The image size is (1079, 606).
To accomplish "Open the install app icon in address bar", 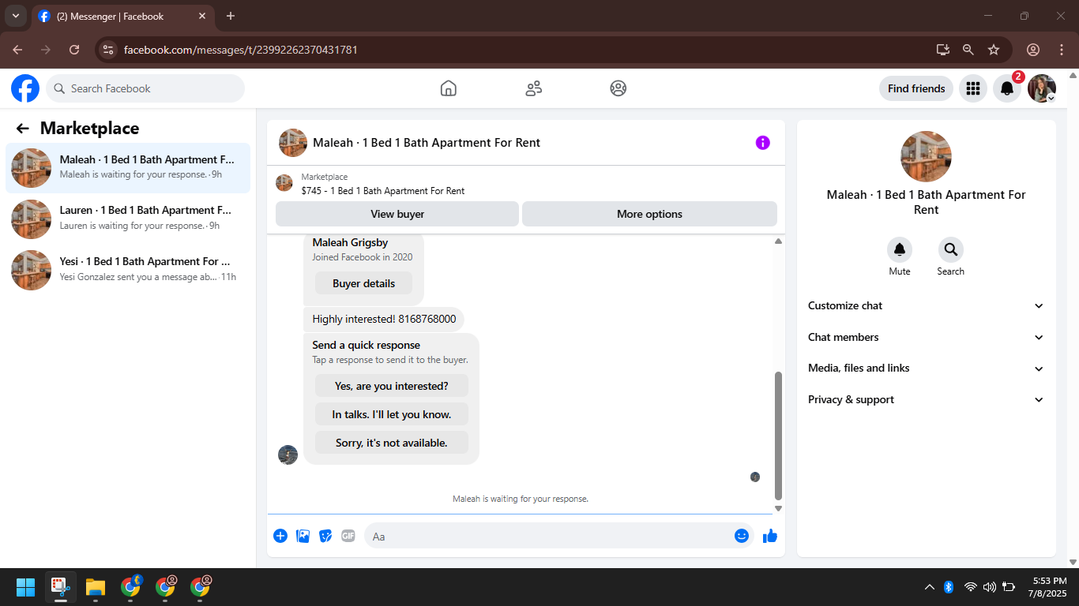I will pos(942,50).
